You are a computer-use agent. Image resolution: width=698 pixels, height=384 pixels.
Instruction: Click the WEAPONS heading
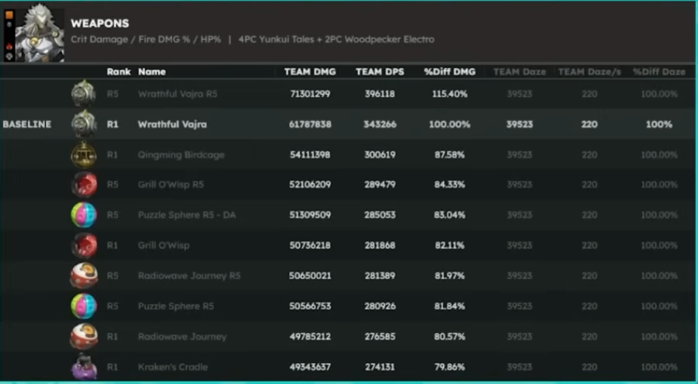[x=100, y=23]
